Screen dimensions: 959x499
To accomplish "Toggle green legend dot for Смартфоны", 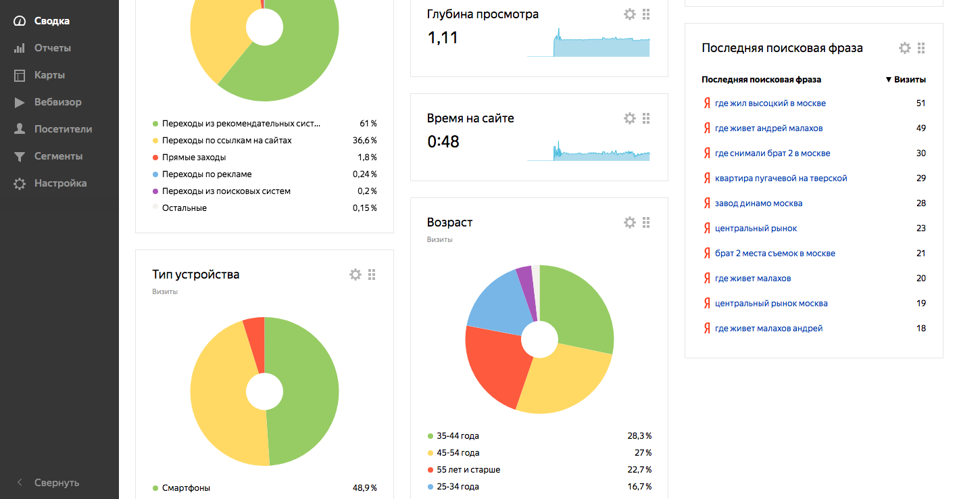I will [155, 488].
